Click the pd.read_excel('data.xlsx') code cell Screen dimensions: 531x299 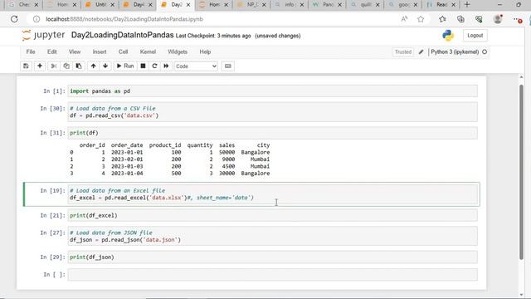273,194
